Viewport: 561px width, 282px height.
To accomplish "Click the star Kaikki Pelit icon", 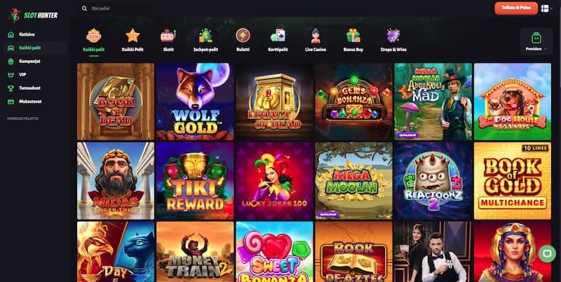I will pos(133,36).
